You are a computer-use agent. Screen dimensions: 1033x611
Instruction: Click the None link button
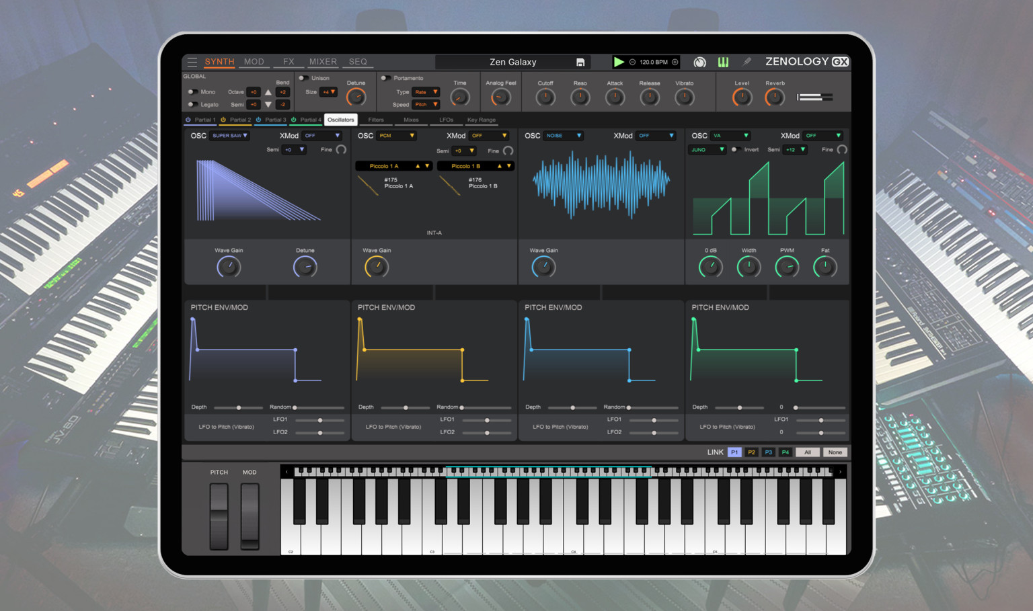click(x=835, y=452)
